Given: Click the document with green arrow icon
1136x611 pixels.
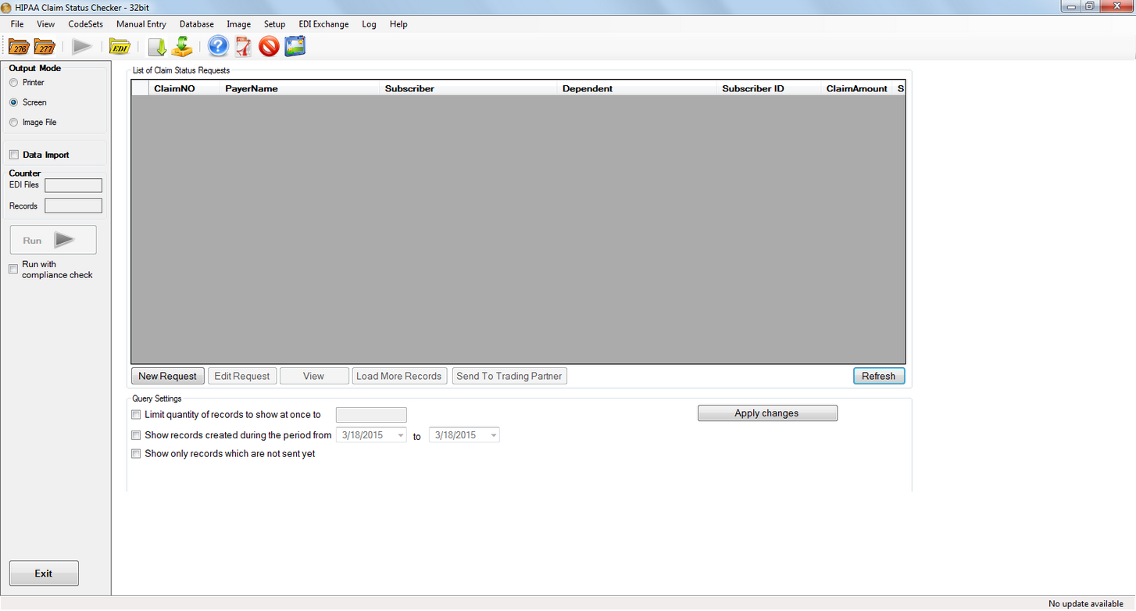Looking at the screenshot, I should tap(157, 47).
